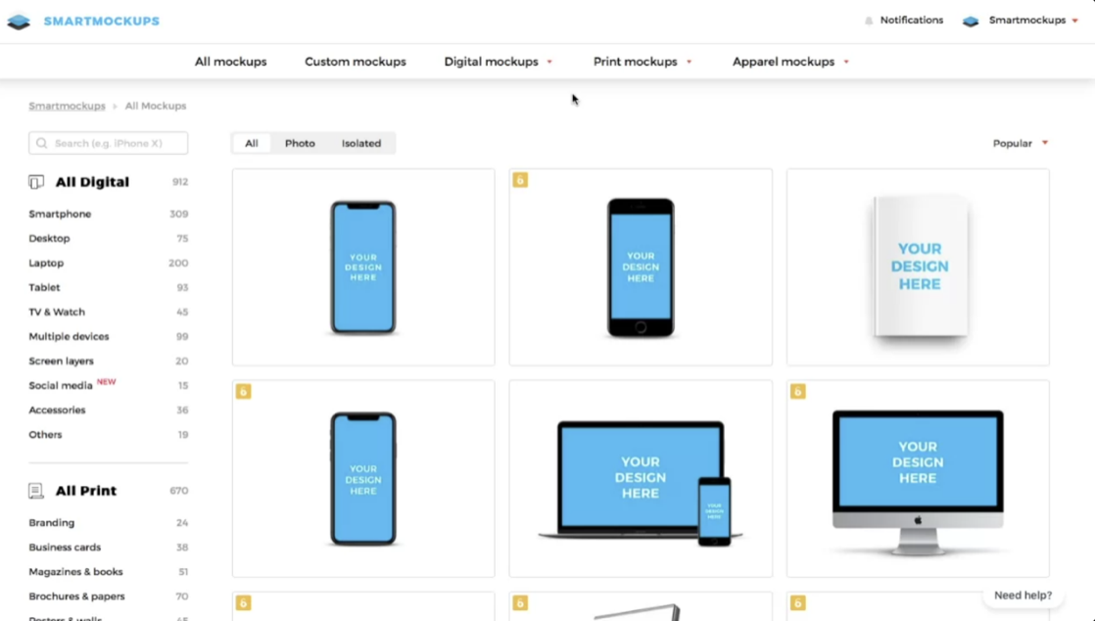
Task: Open the iMac desktop mockup thumbnail
Action: 918,479
